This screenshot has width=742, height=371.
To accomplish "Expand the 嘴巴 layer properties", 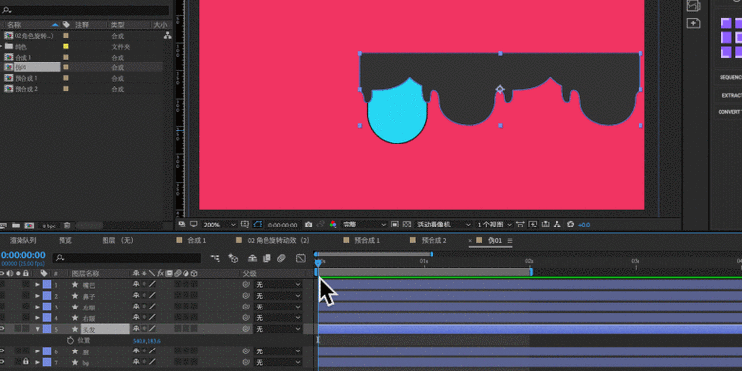I will pos(37,284).
